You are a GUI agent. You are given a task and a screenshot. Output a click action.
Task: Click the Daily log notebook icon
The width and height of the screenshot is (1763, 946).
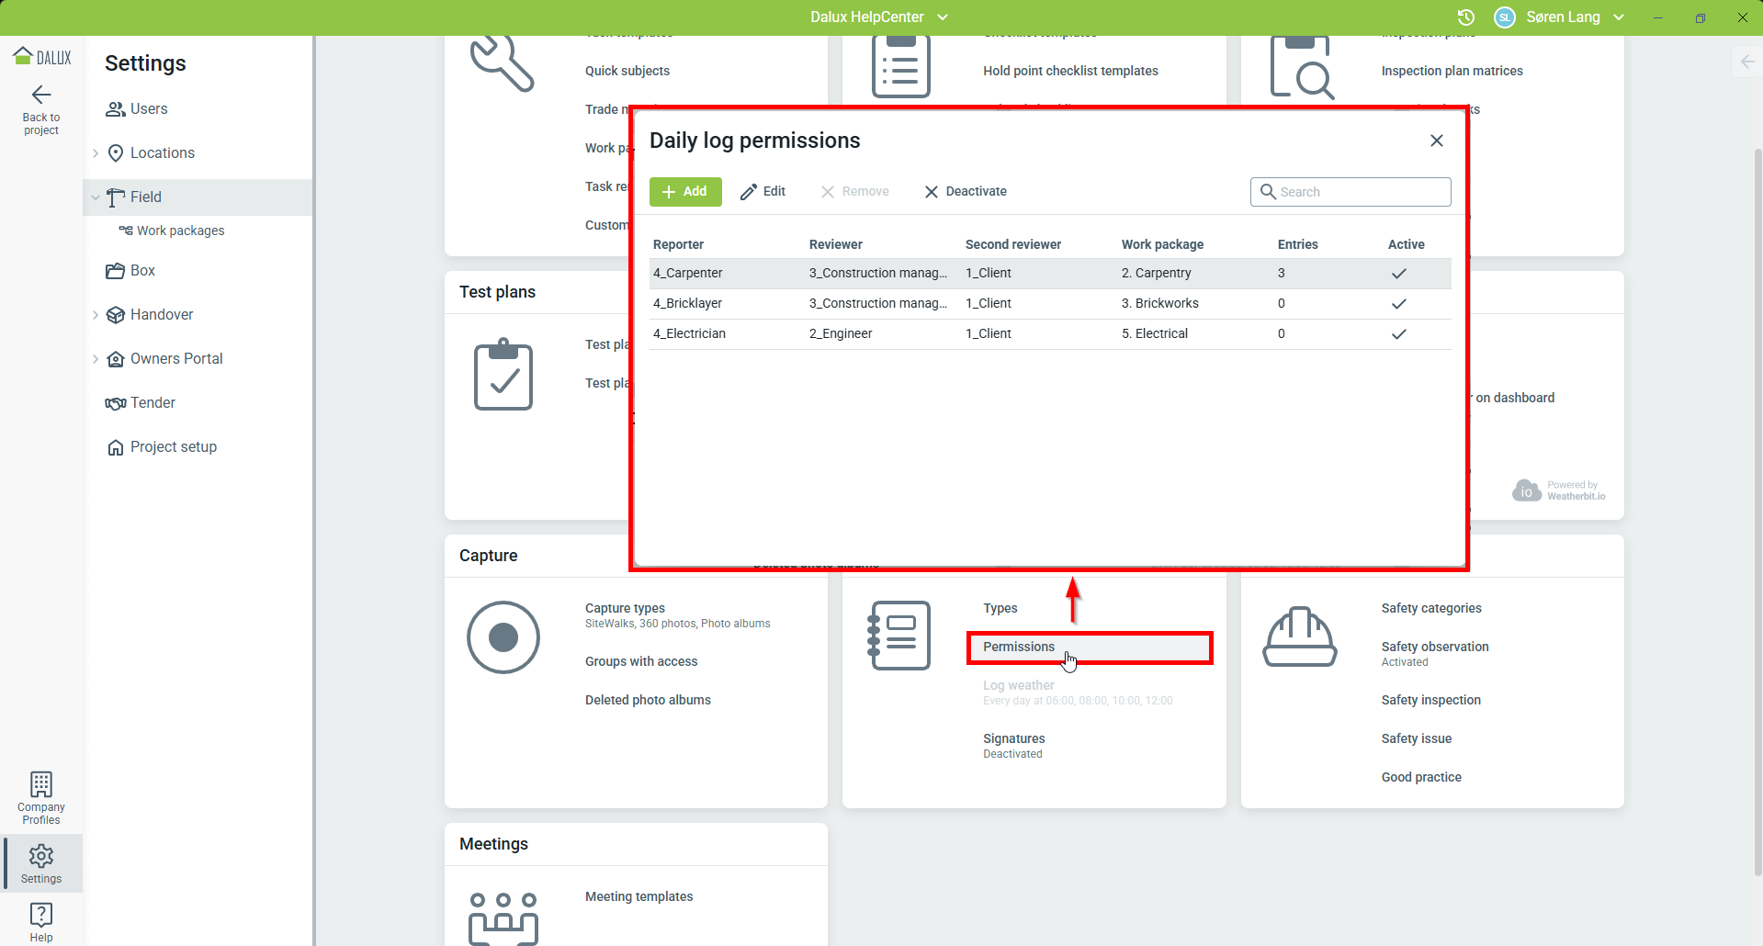point(900,636)
